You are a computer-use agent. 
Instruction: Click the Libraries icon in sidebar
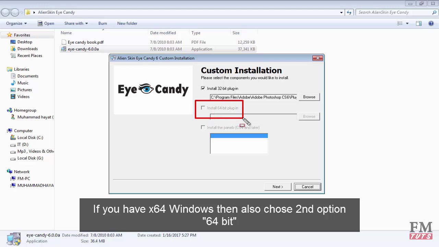pyautogui.click(x=10, y=69)
